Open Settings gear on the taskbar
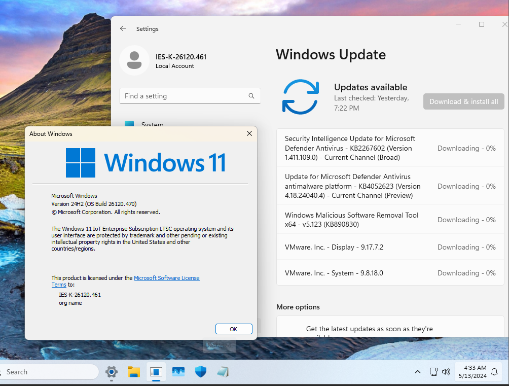Screen dimensions: 509x386 click(x=112, y=372)
